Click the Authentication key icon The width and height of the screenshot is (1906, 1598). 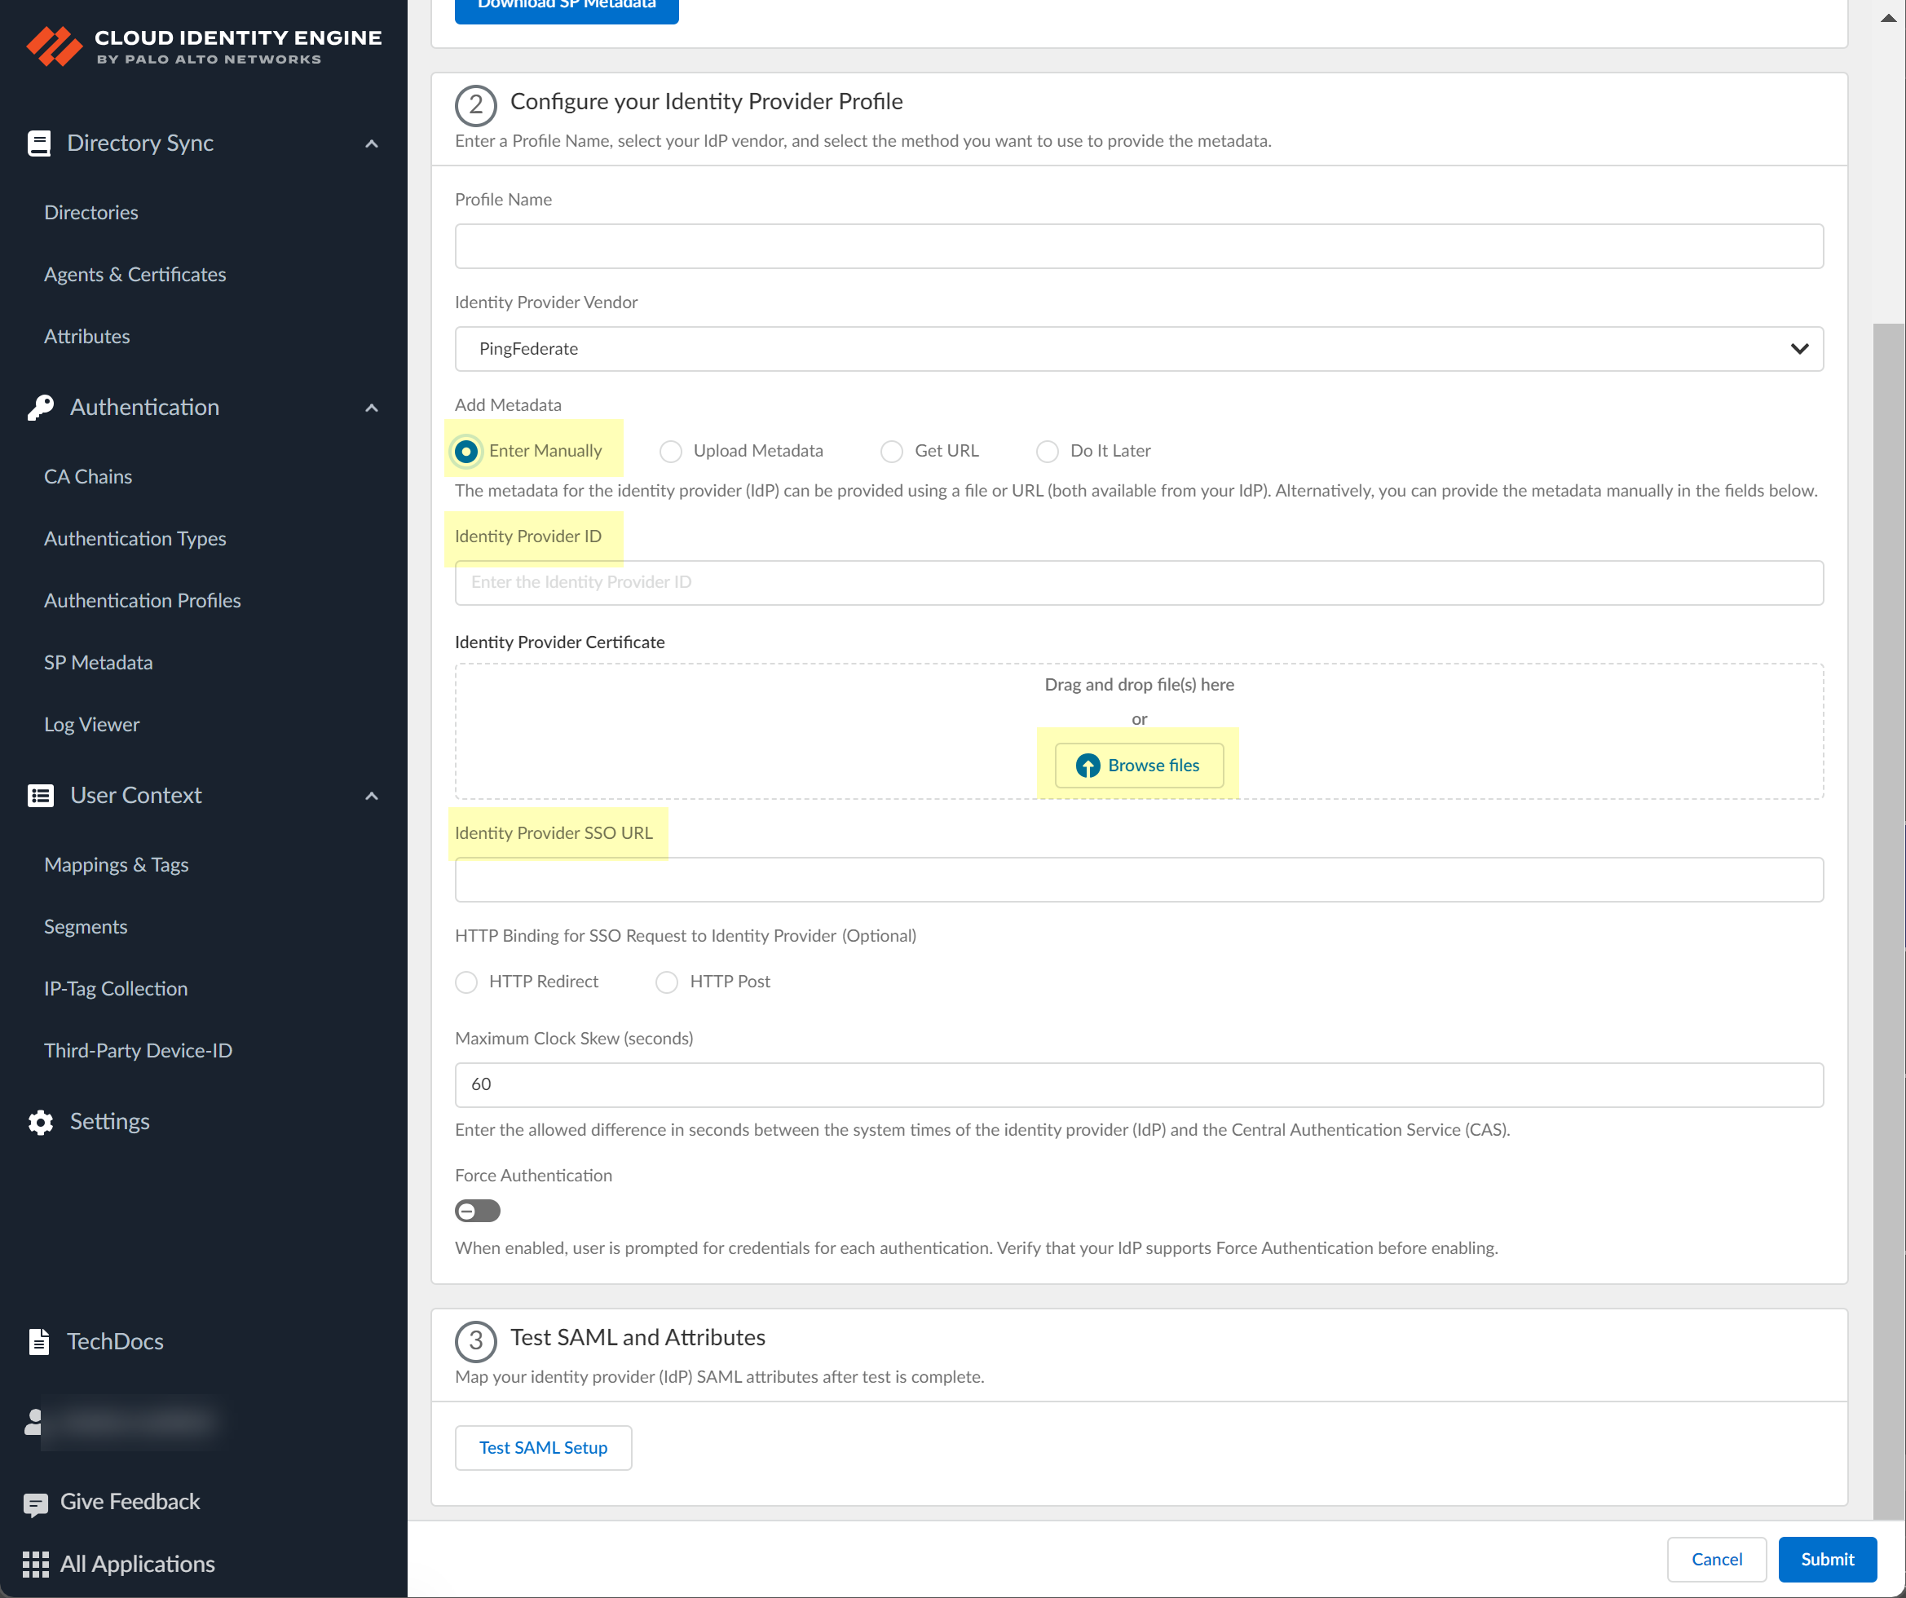[x=41, y=408]
